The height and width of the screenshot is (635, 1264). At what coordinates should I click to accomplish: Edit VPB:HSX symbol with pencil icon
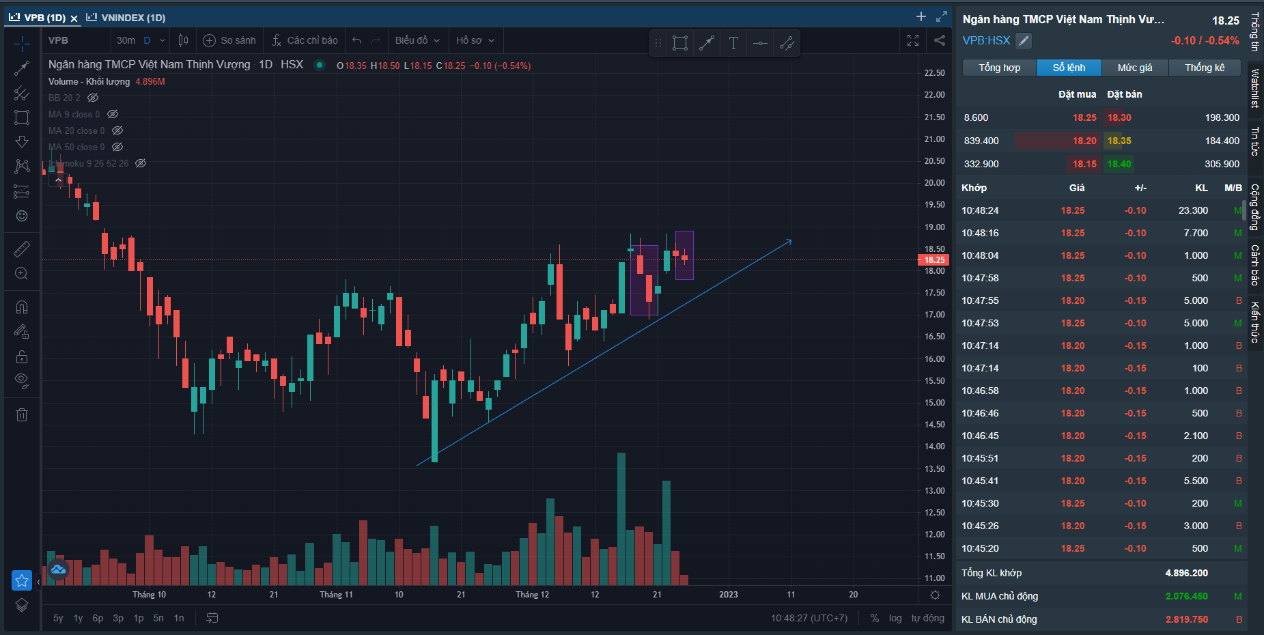pos(1024,41)
